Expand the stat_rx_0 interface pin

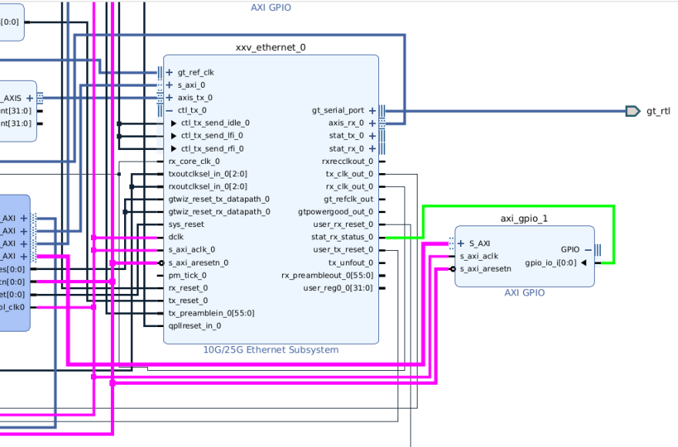coord(372,148)
